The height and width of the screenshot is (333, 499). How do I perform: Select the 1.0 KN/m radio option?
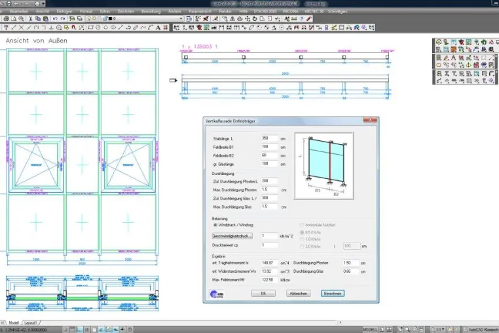point(302,239)
